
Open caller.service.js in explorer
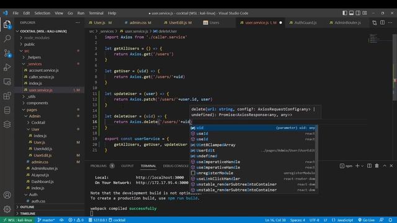click(50, 77)
